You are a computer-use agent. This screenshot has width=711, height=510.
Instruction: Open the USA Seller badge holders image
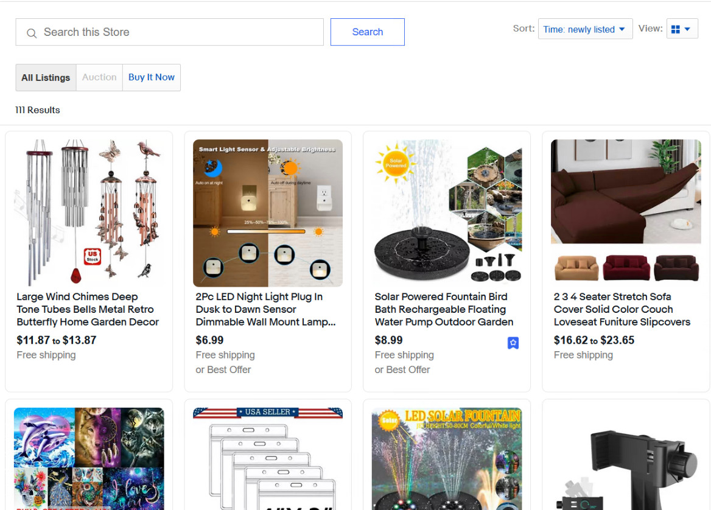[268, 459]
